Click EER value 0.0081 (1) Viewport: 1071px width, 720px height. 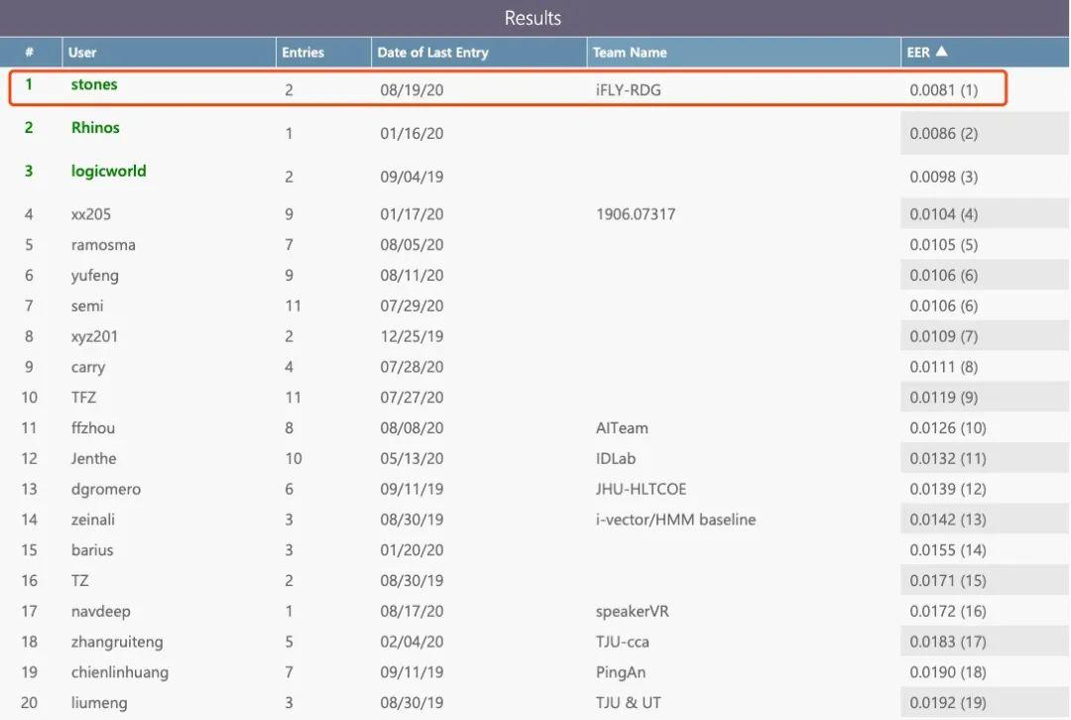click(x=943, y=90)
